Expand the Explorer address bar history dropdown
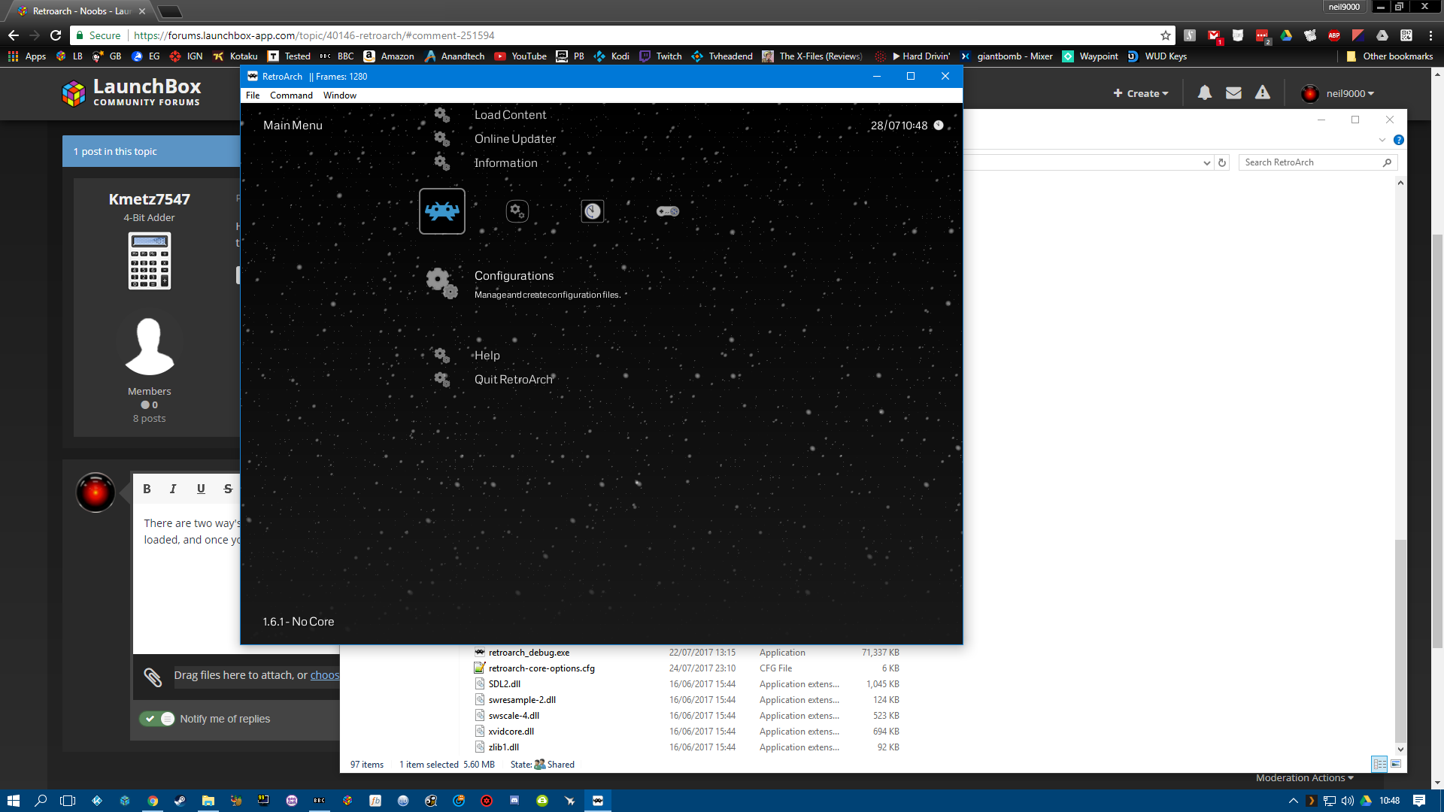This screenshot has height=812, width=1444. 1206,163
